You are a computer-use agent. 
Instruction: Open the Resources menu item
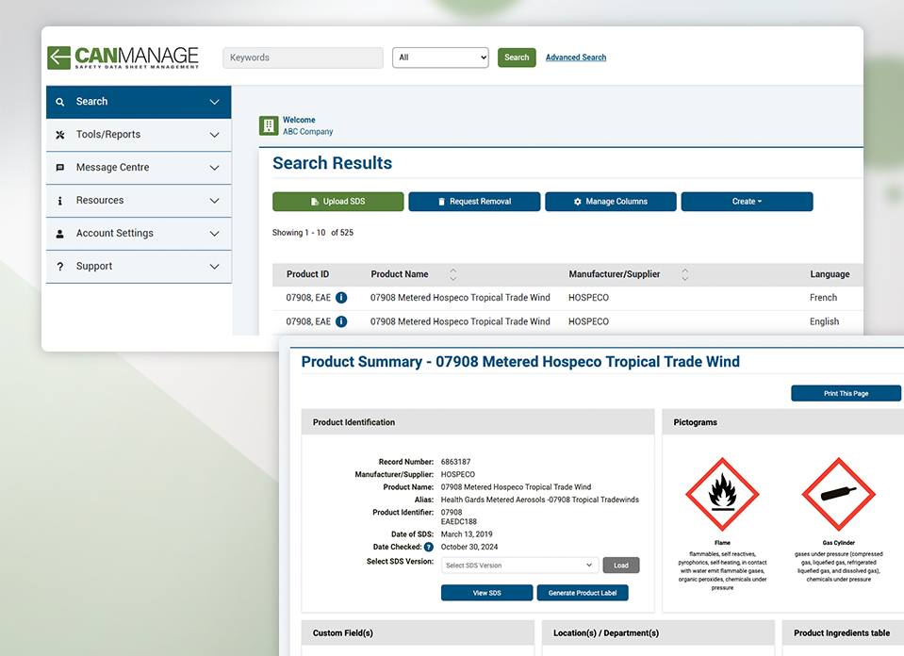pyautogui.click(x=139, y=201)
